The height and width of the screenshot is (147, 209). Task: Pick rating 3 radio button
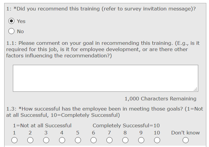(x=46, y=140)
